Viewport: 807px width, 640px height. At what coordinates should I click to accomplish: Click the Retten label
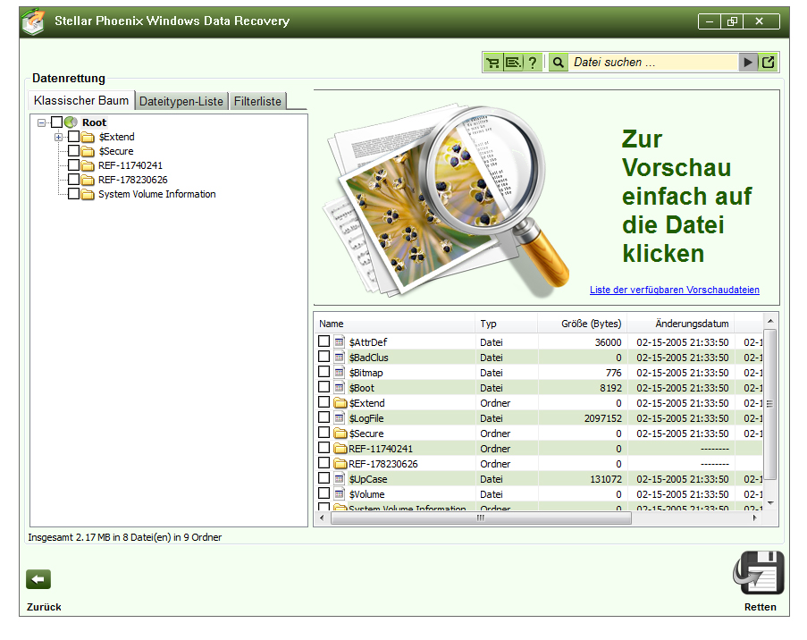pos(760,607)
